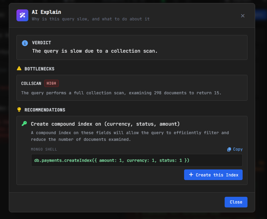Click the db.payments.createIndex code block
Screen dimensions: 267x219
point(137,160)
